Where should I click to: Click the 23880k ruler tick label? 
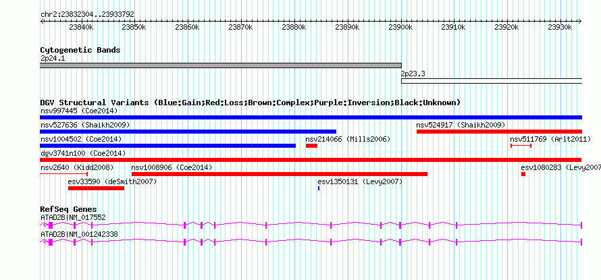point(294,27)
